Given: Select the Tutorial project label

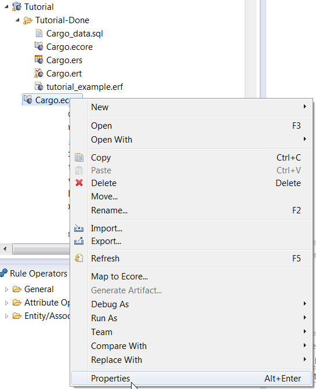Looking at the screenshot, I should [39, 7].
